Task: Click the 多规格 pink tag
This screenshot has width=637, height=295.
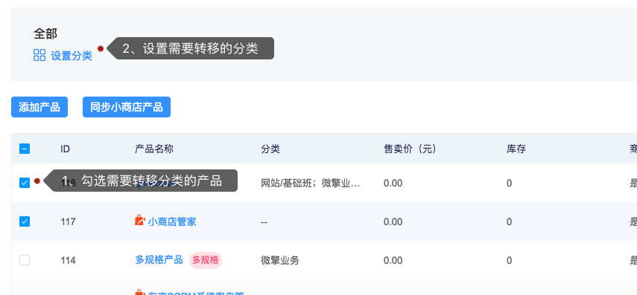Action: point(206,260)
